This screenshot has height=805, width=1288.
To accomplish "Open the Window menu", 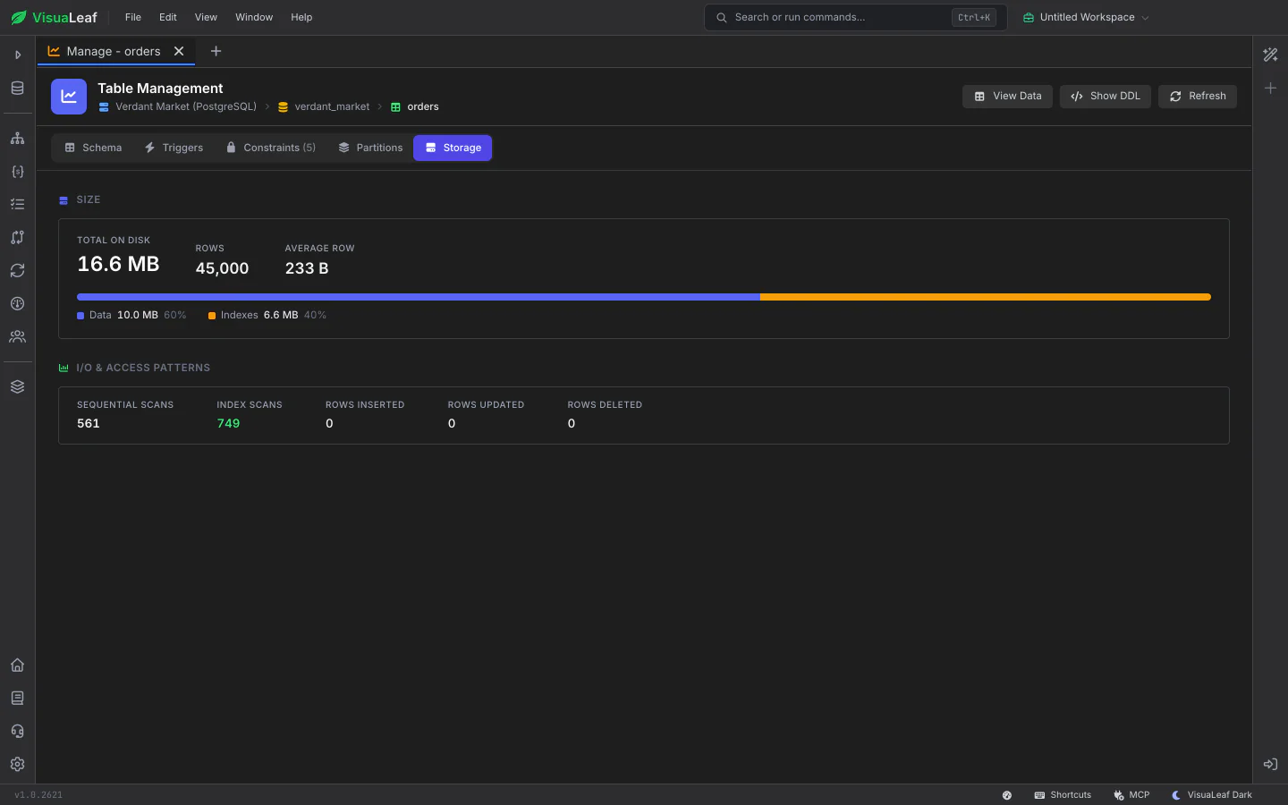I will 254,17.
